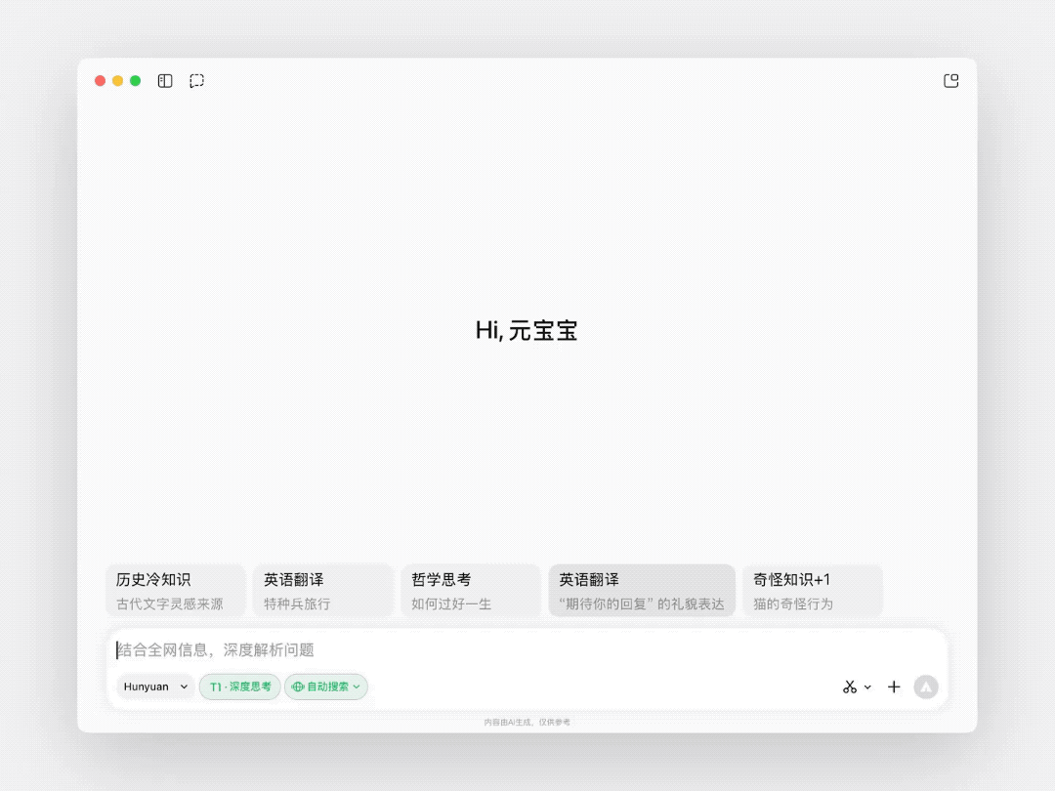This screenshot has width=1055, height=791.
Task: Open the 奇怪知识+1 猫的奇怪行为 card
Action: (x=812, y=591)
